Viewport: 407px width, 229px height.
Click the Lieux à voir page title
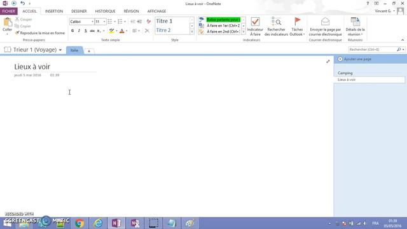tap(32, 67)
